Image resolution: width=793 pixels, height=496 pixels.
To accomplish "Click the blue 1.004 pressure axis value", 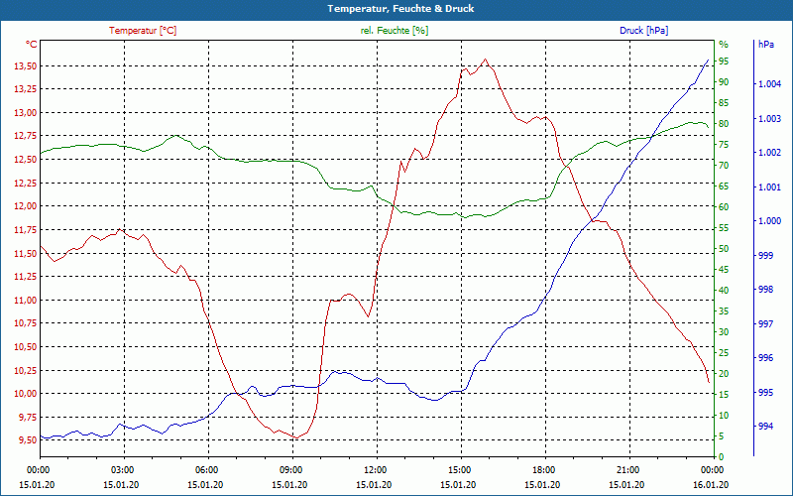I will click(769, 84).
